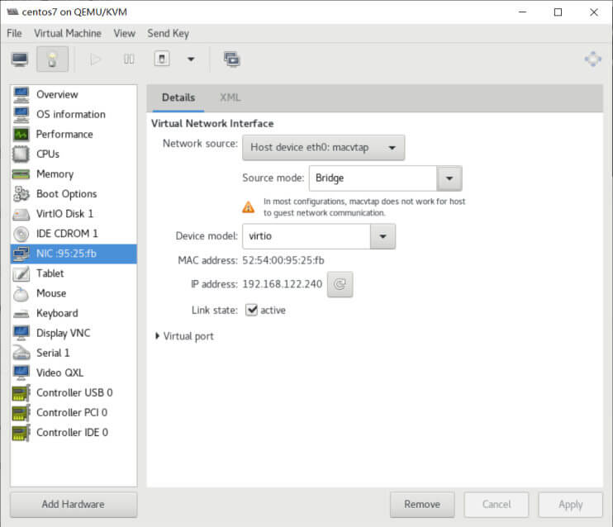Open the Device model dropdown arrow
613x527 pixels.
coord(383,236)
